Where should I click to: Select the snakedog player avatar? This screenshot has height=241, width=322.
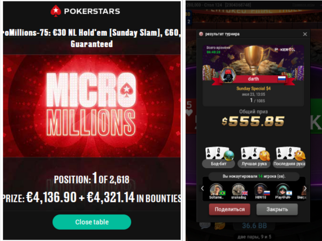[238, 190]
